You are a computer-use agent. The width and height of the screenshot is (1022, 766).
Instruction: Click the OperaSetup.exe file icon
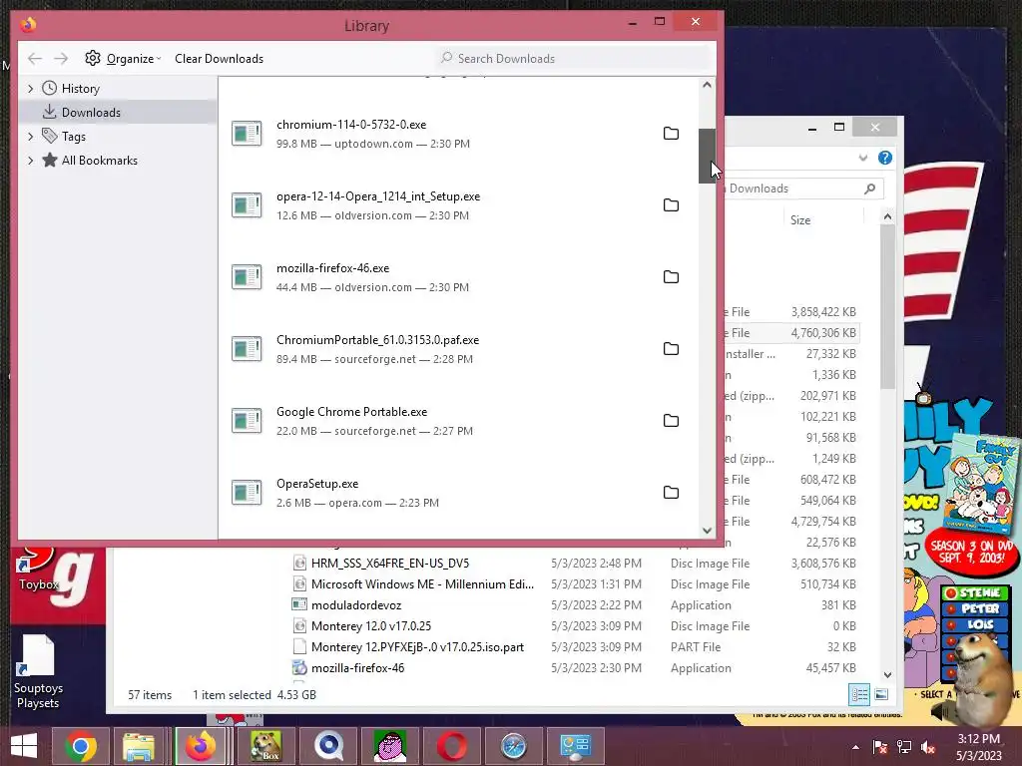[x=247, y=493]
